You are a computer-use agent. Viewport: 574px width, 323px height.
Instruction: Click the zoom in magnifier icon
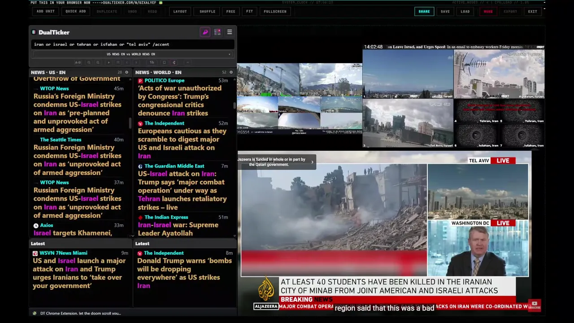98,62
